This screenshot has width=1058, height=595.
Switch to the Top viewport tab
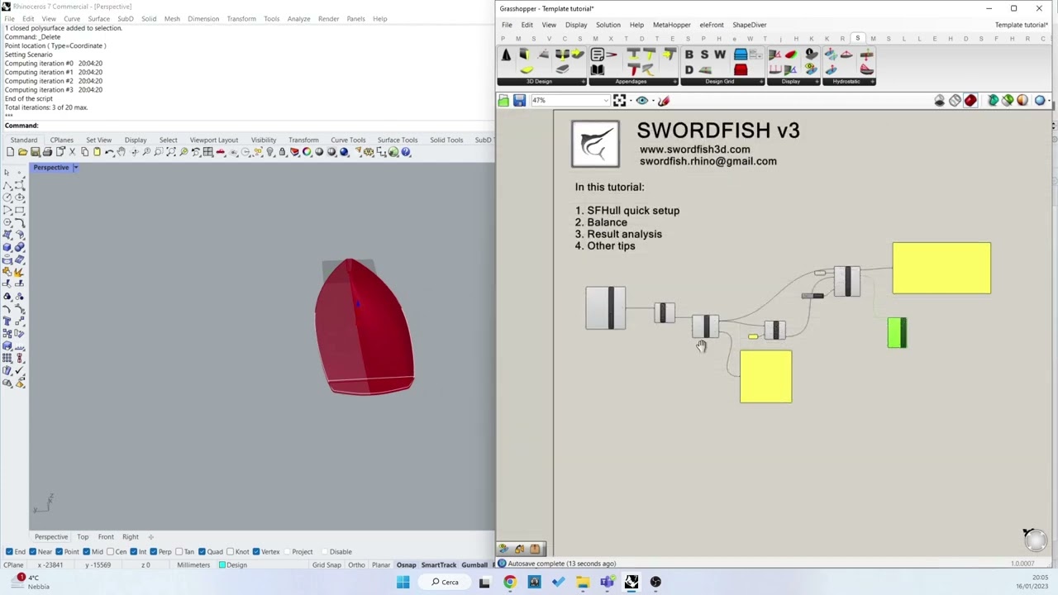coord(83,537)
